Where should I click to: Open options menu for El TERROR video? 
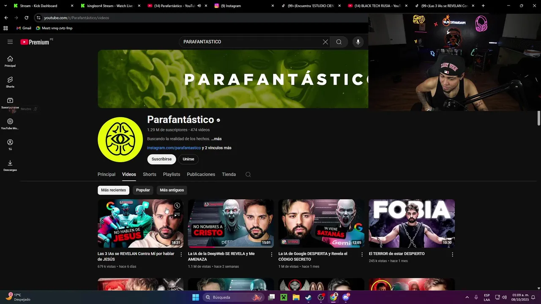(x=452, y=255)
